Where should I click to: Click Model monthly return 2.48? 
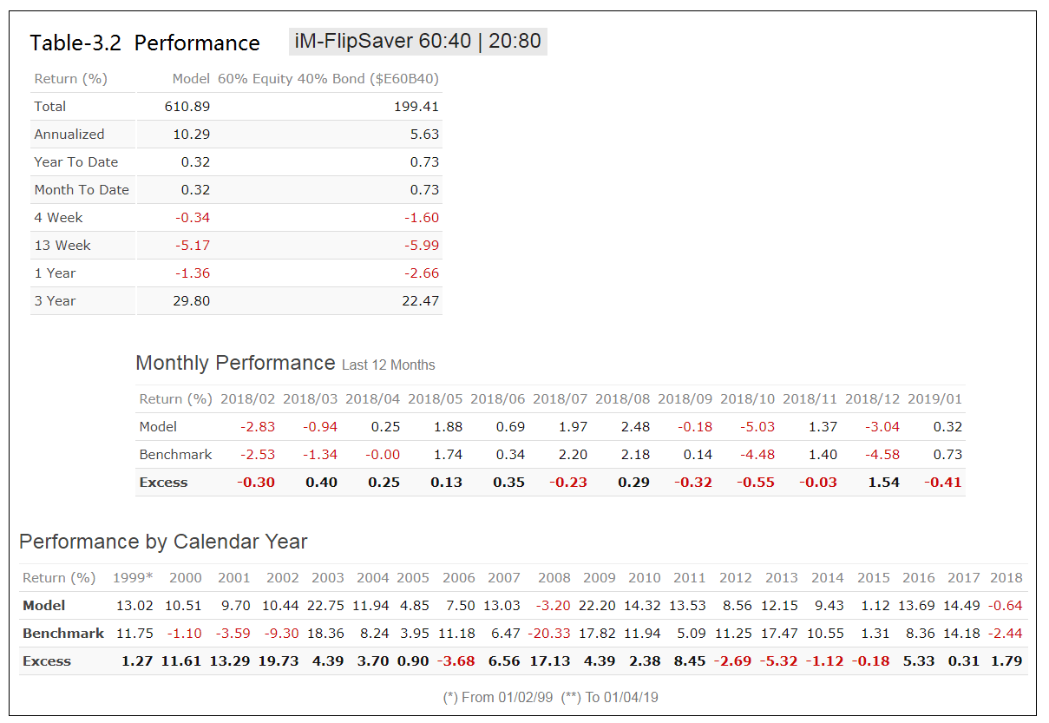point(634,427)
